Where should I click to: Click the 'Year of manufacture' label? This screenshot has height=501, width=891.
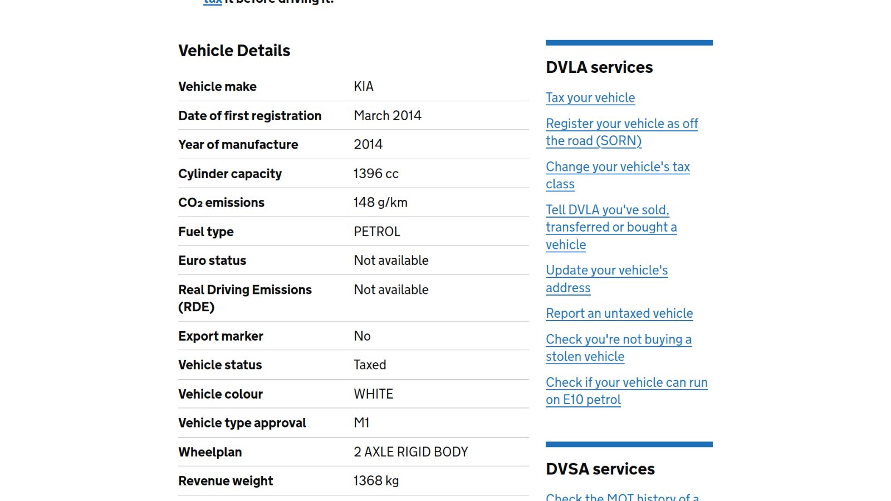[x=238, y=145]
